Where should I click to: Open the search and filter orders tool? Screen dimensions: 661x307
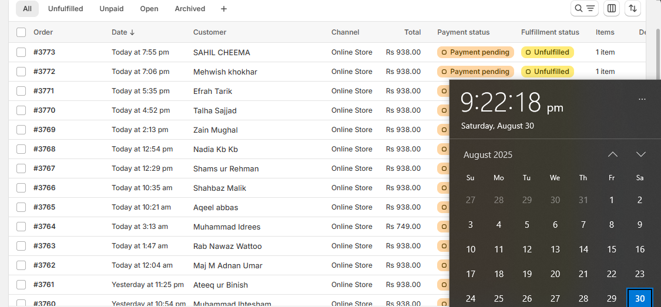pos(585,8)
